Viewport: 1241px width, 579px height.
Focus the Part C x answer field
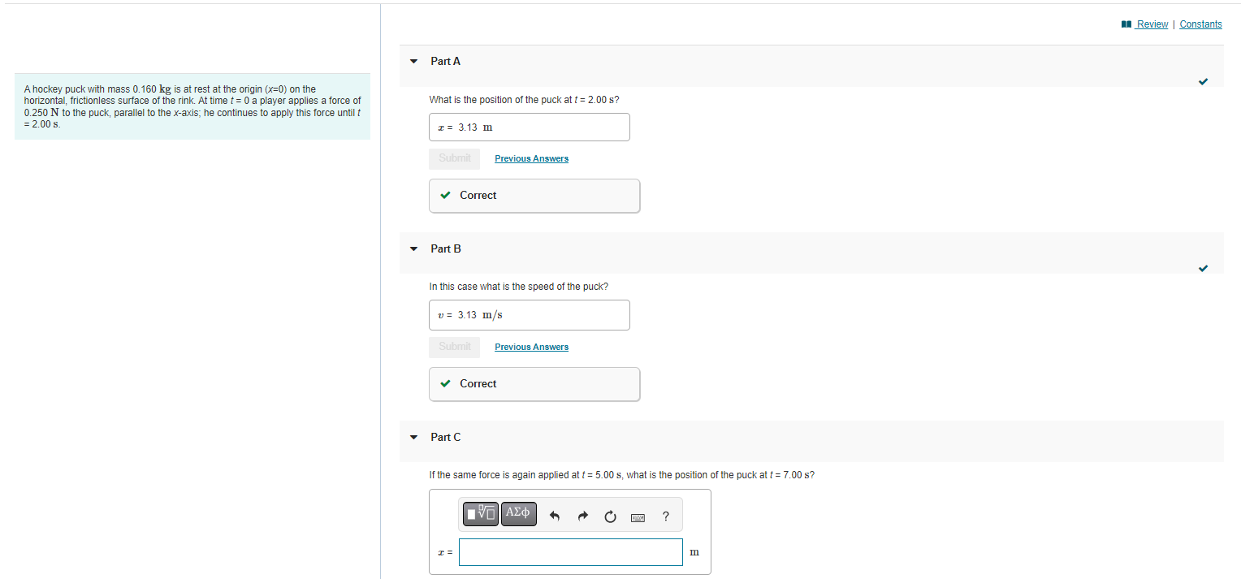point(570,552)
